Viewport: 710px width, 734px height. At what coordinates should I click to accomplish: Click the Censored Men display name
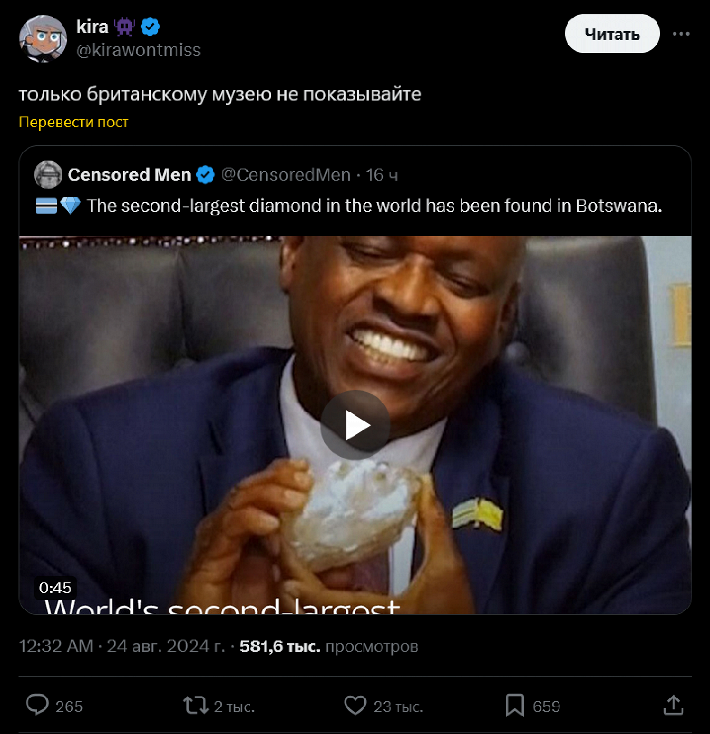[x=129, y=175]
